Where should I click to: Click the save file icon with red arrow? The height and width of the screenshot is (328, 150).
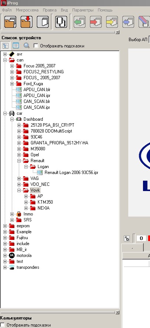[27, 22]
